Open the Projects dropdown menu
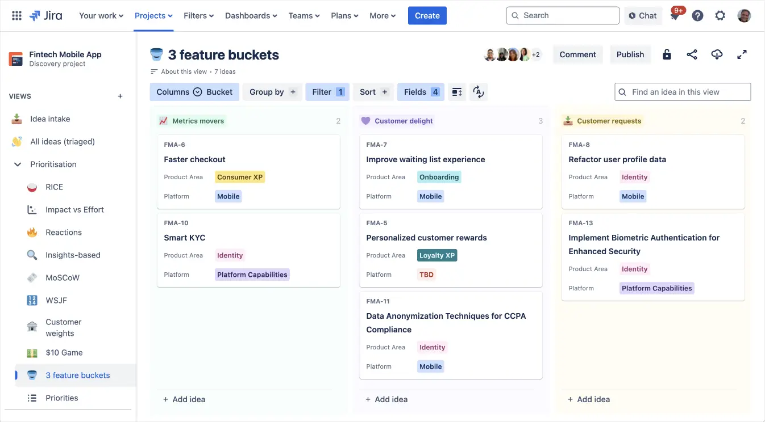 pyautogui.click(x=153, y=16)
